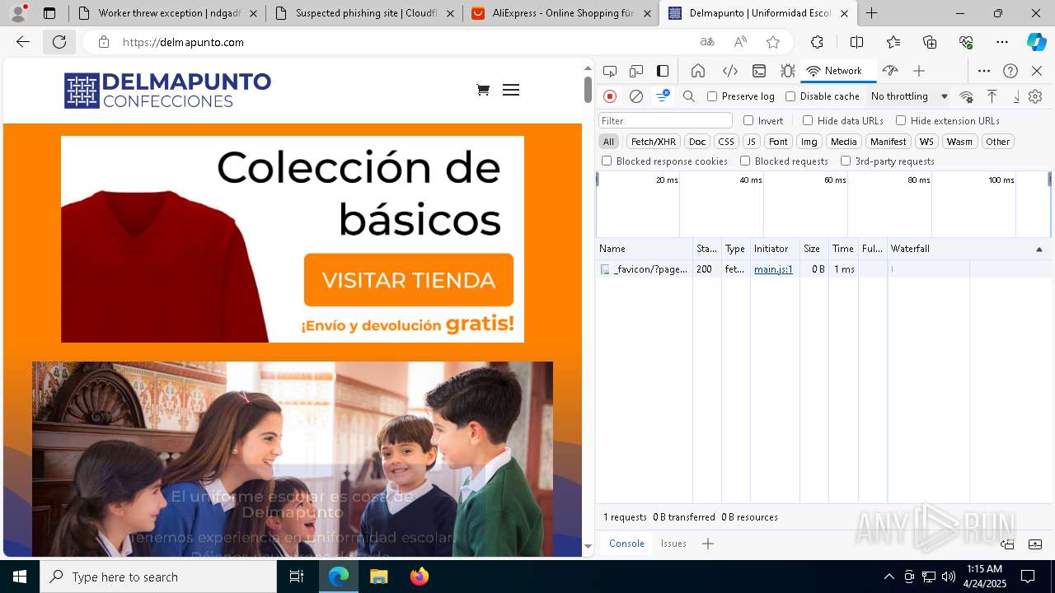
Task: Enable Preserve log checkbox
Action: point(712,96)
